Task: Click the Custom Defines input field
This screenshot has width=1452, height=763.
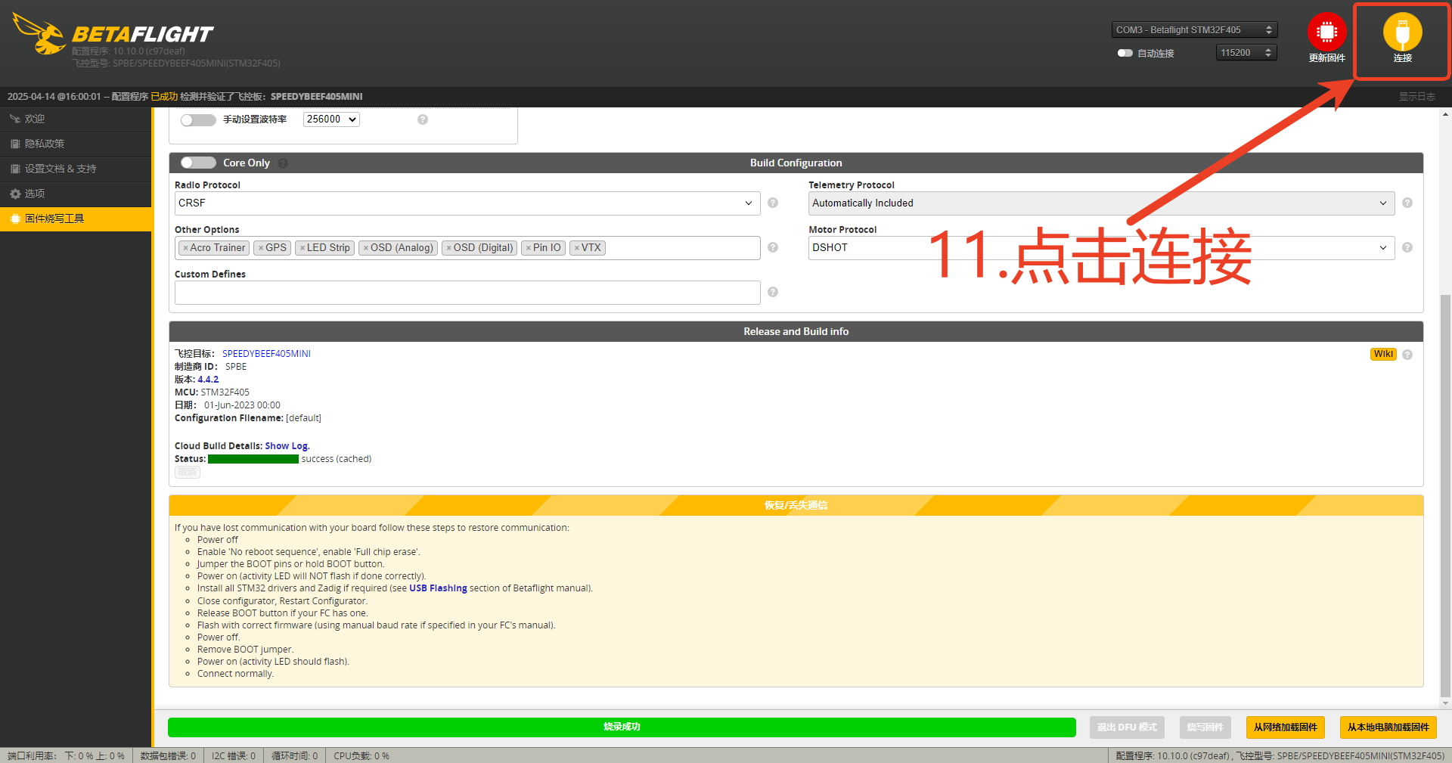Action: (467, 293)
